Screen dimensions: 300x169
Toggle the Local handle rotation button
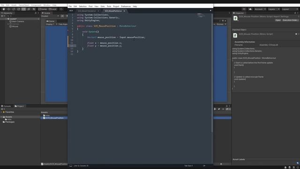[x=52, y=9]
